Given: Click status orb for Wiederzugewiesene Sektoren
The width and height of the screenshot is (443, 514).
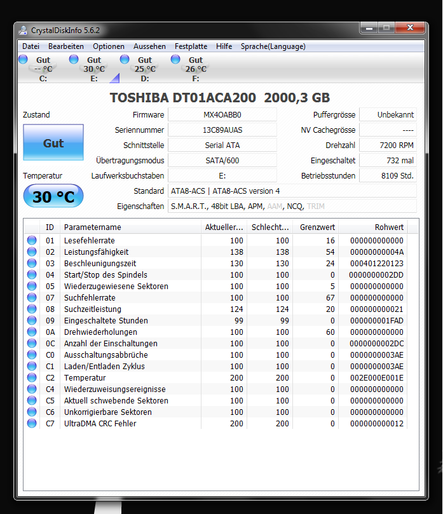Looking at the screenshot, I should click(32, 286).
